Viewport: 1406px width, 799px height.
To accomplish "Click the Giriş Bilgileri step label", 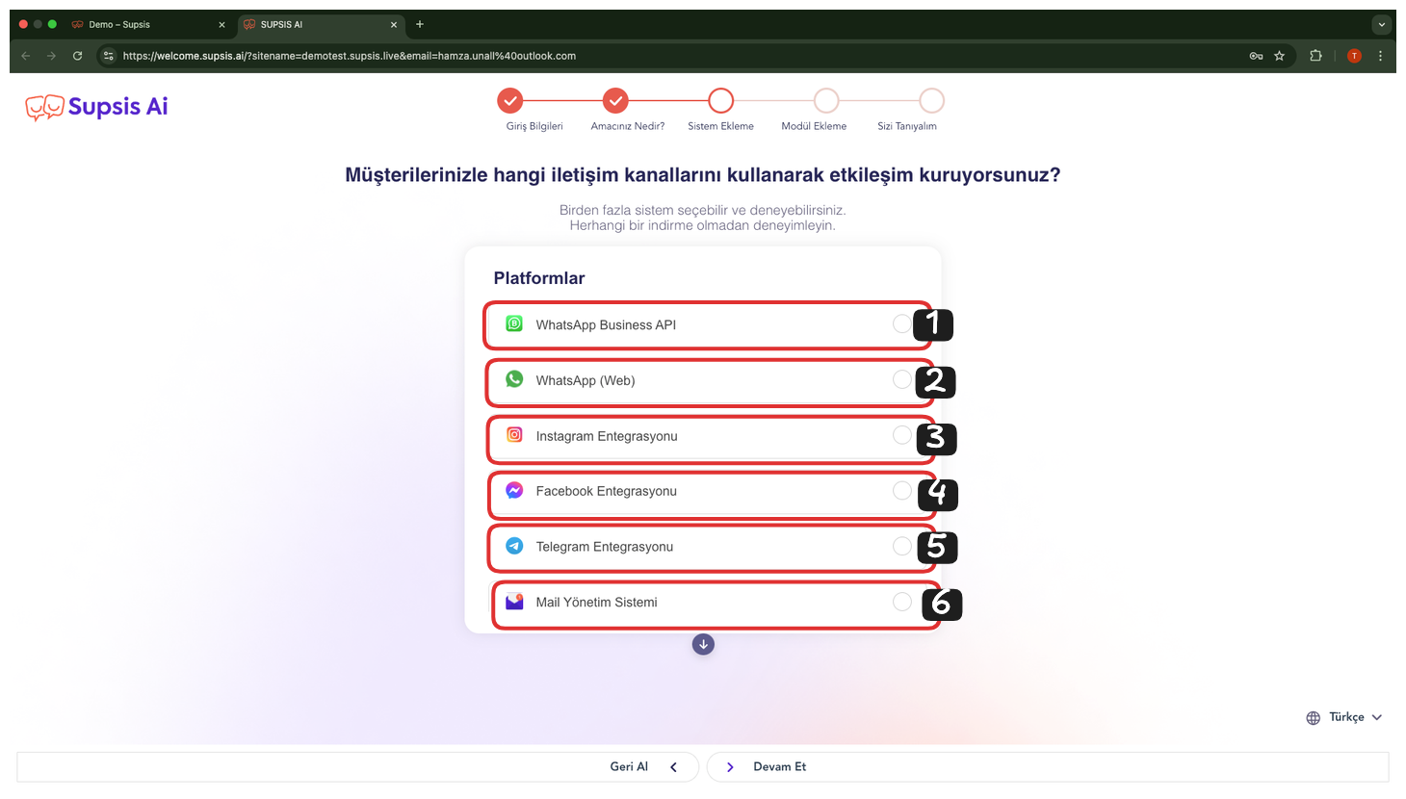I will point(534,126).
